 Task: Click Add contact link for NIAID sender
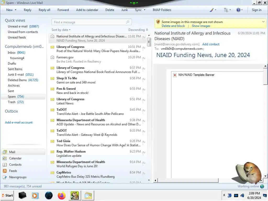211,44
